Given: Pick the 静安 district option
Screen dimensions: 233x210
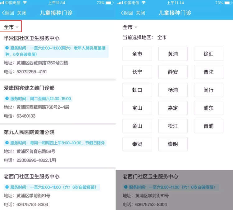Looking at the screenshot, I should pyautogui.click(x=173, y=72).
